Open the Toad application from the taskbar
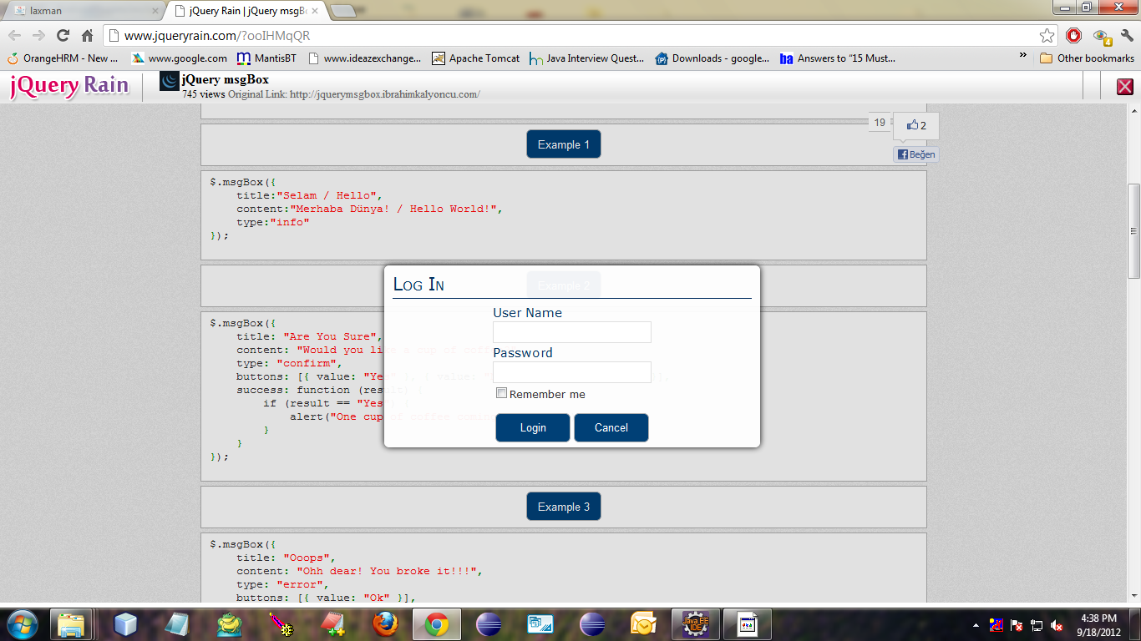 (x=227, y=624)
